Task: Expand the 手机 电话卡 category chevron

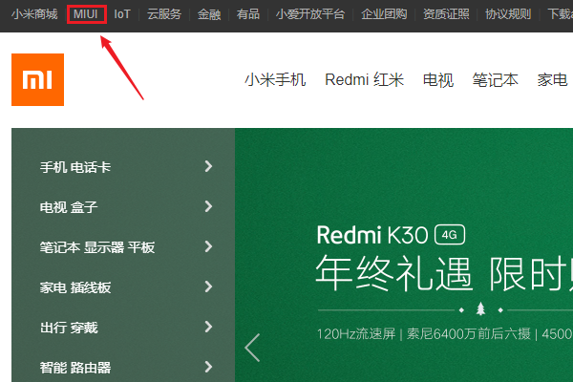Action: point(208,167)
